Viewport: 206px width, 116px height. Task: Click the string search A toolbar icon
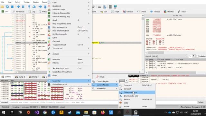tap(99, 6)
